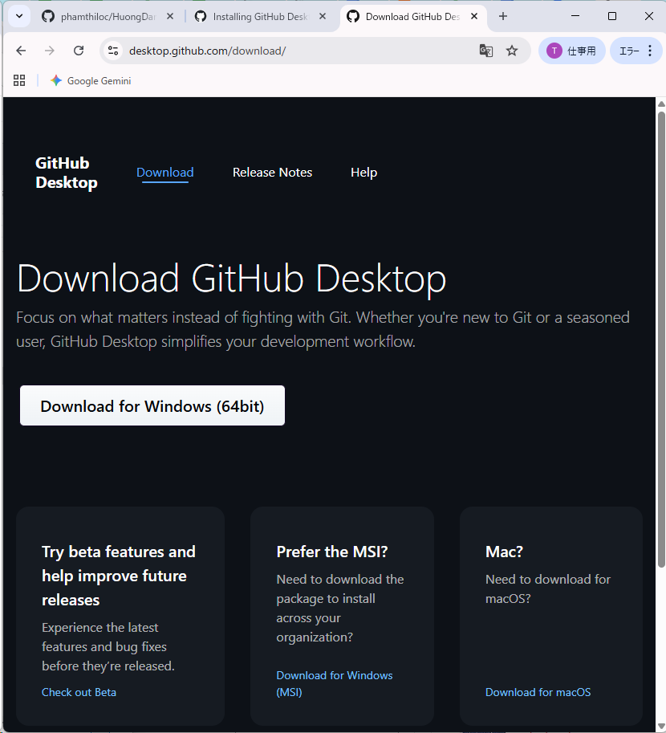Reload the current page
Screen dimensions: 666x733
[x=79, y=51]
